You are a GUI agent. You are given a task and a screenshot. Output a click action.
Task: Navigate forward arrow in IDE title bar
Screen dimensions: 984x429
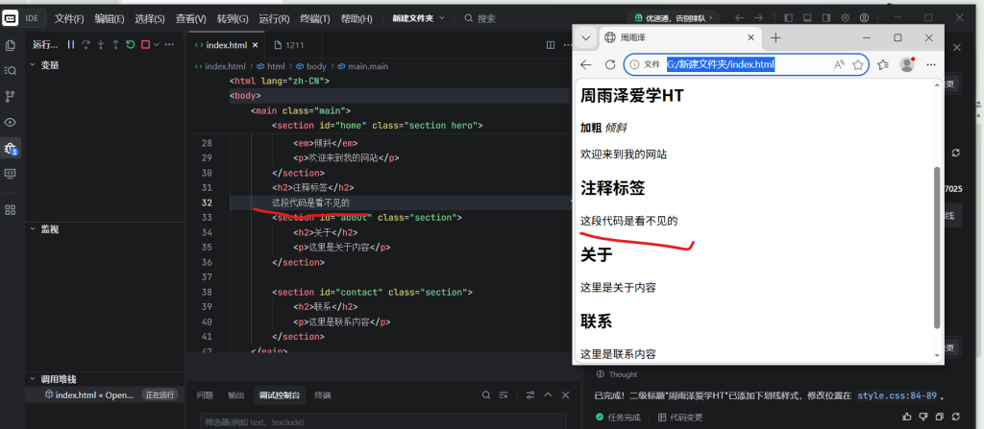759,18
